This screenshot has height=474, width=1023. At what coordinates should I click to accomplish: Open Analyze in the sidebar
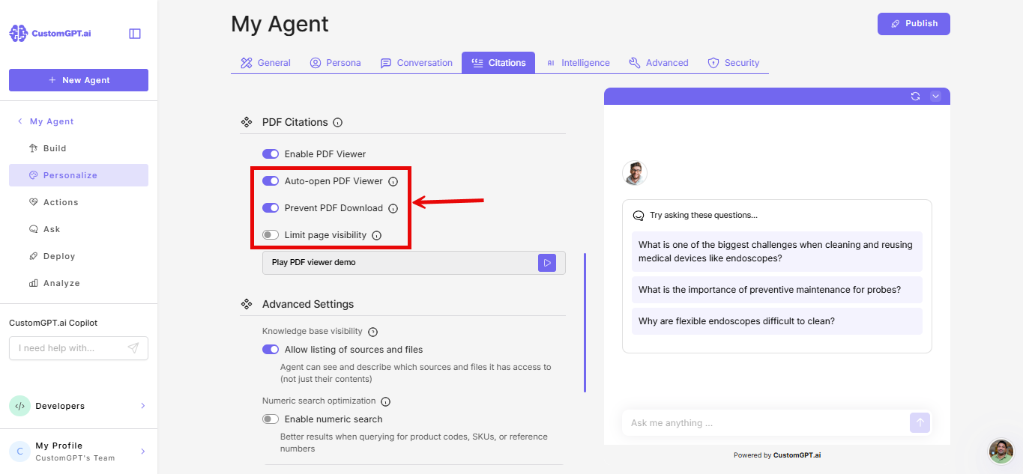(x=79, y=283)
